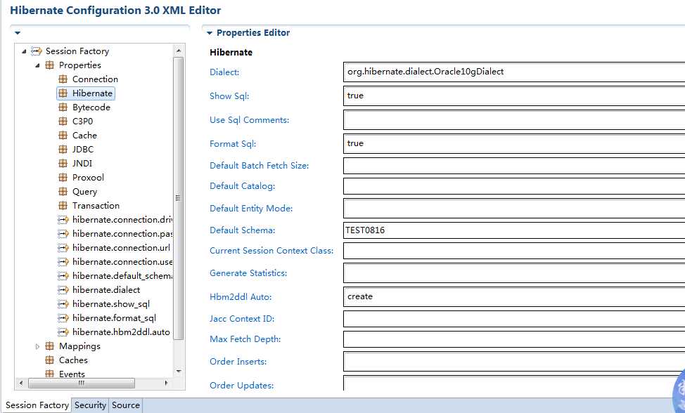The height and width of the screenshot is (413, 685).
Task: Collapse the Properties Editor section
Action: pos(210,33)
